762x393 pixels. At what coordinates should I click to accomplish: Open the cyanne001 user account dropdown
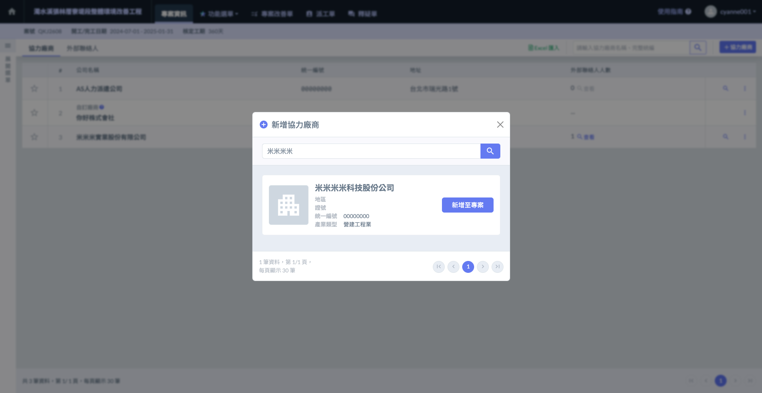pyautogui.click(x=730, y=12)
